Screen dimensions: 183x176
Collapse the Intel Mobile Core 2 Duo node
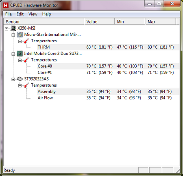tap(13, 54)
